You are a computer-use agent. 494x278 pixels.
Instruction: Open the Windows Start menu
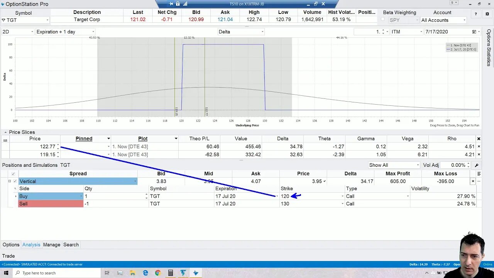pyautogui.click(x=6, y=273)
